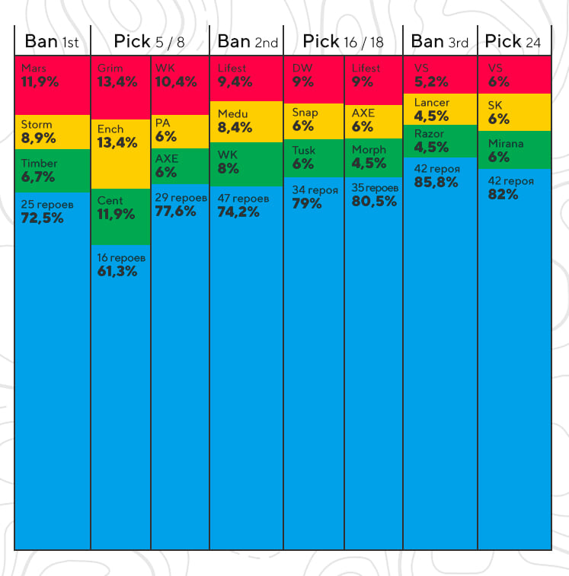Image resolution: width=569 pixels, height=576 pixels.
Task: Click the red Mars 11,9% segment
Action: tap(53, 85)
